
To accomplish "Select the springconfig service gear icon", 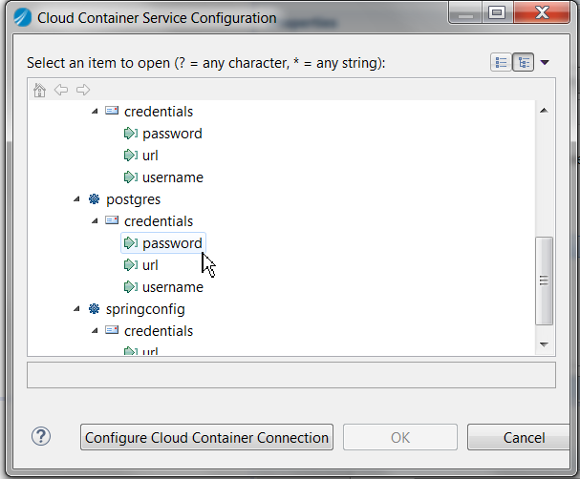I will pos(94,309).
